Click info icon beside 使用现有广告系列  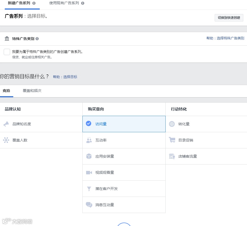(83, 3)
